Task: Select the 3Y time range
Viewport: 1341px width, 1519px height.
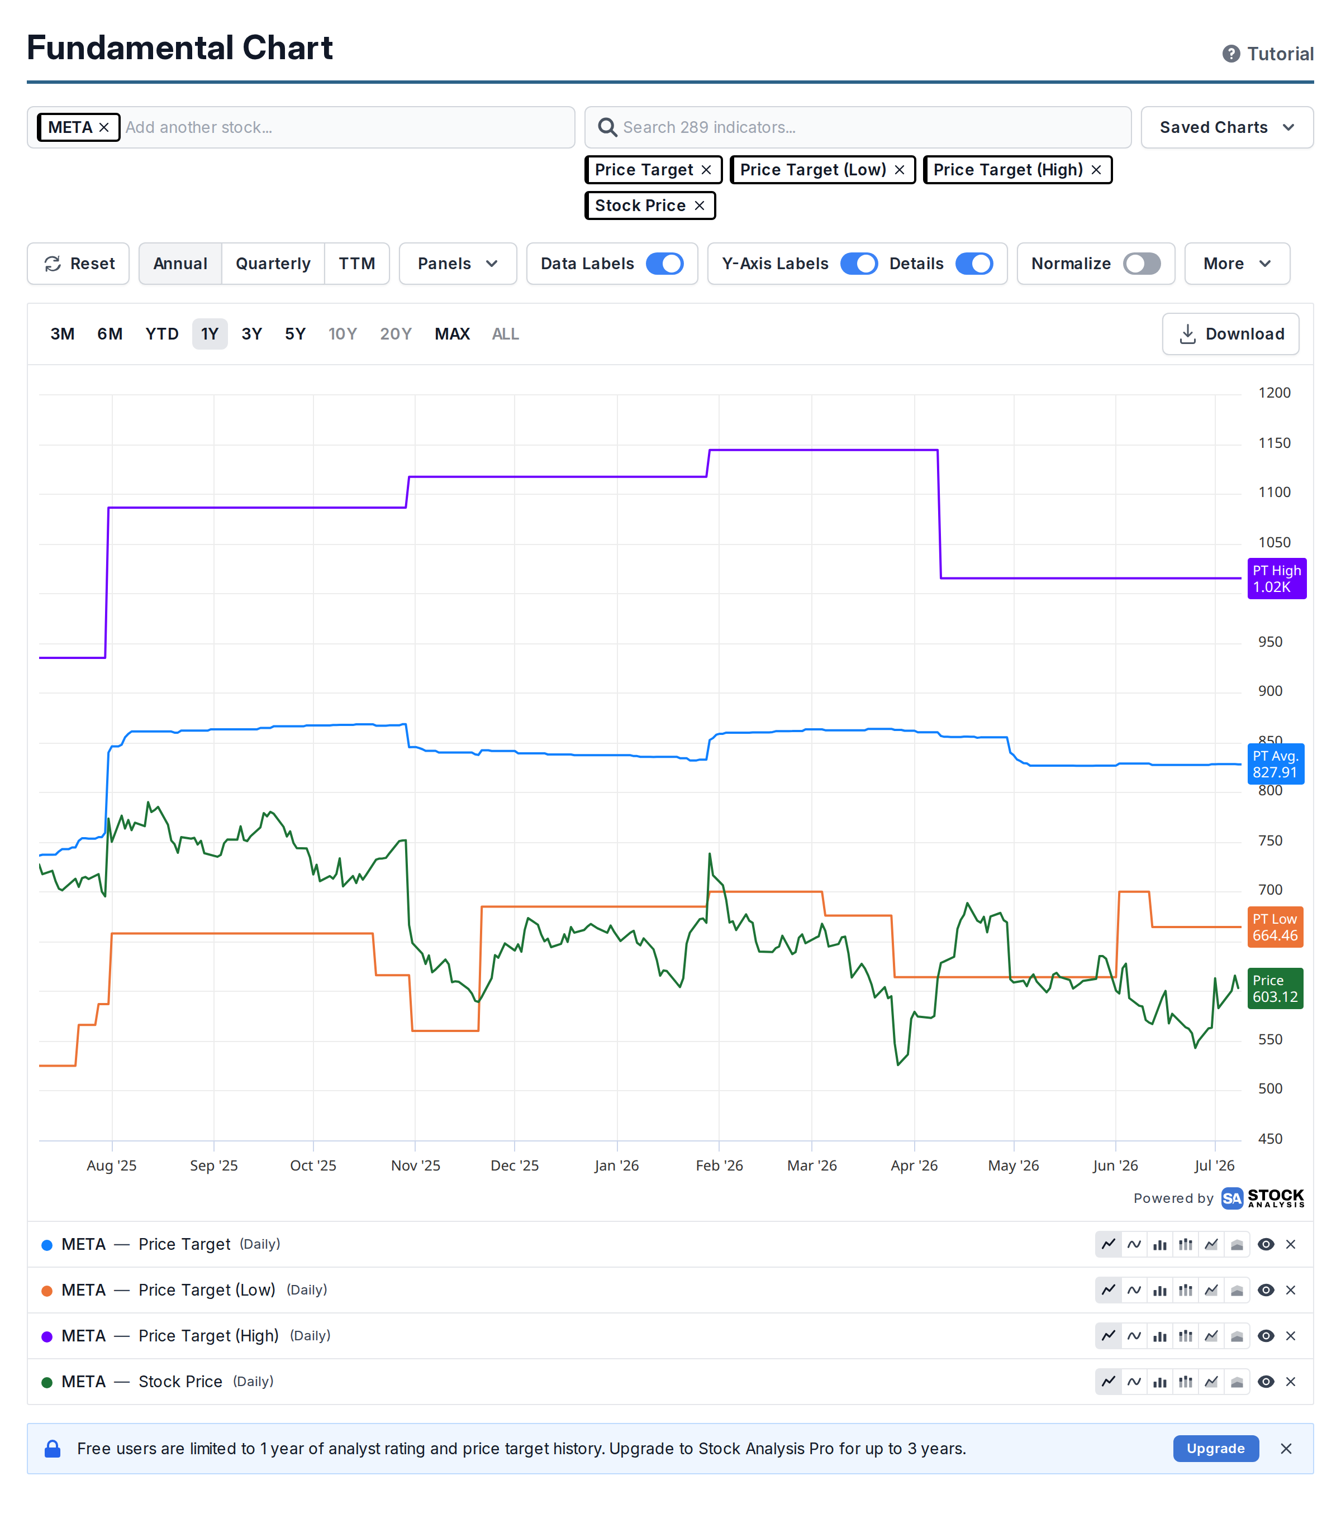Action: (251, 333)
